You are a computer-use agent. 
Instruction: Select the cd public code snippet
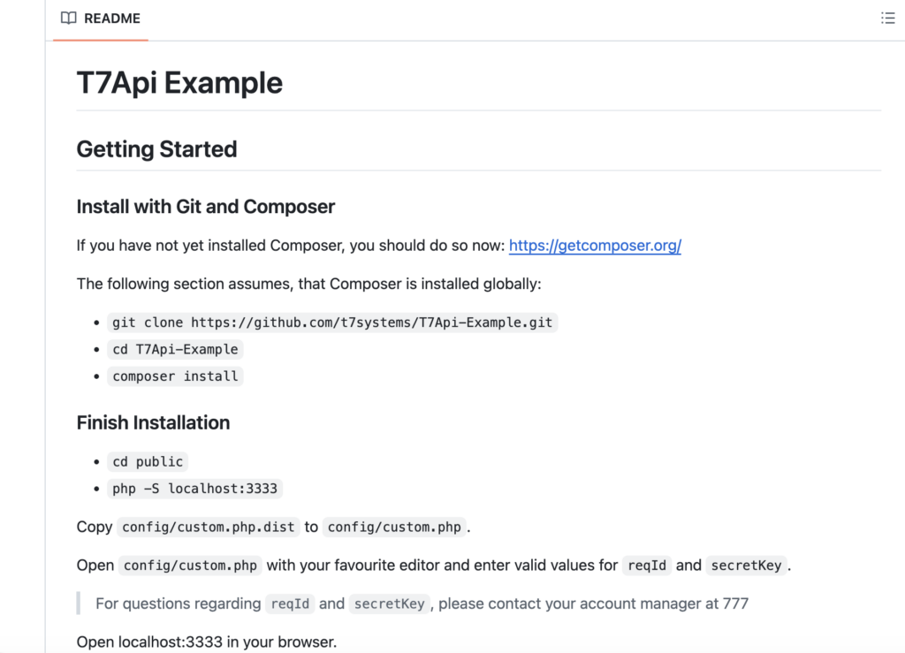[x=147, y=461]
